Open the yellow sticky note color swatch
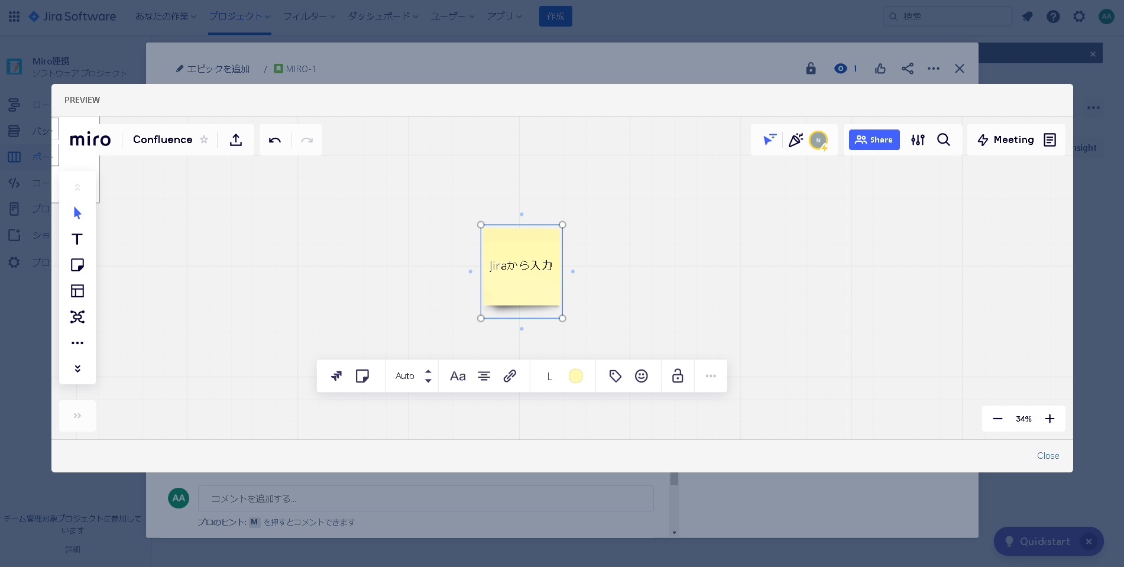Screen dimensions: 1124x567 pyautogui.click(x=575, y=376)
